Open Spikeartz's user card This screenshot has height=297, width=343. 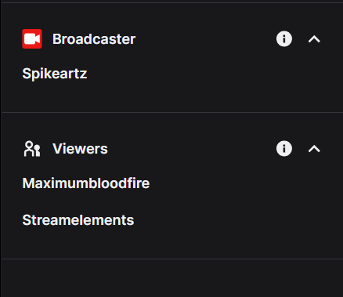click(55, 74)
